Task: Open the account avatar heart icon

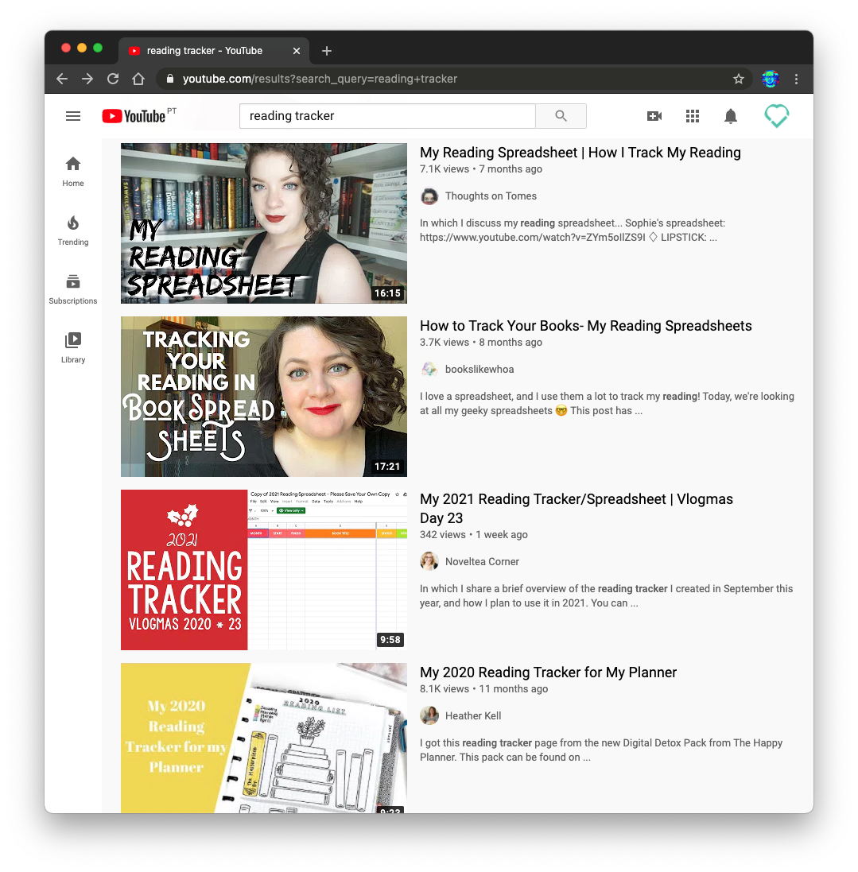Action: (x=776, y=116)
